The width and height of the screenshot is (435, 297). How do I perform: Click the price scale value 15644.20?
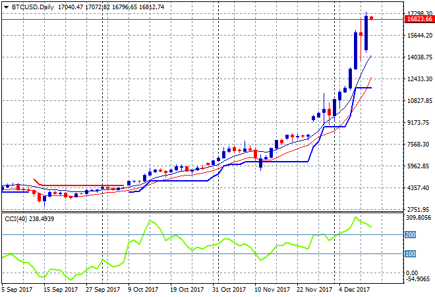[420, 35]
